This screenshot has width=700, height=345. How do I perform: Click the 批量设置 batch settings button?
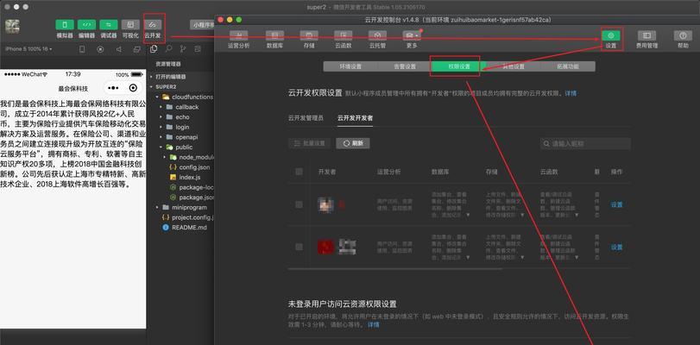(309, 144)
